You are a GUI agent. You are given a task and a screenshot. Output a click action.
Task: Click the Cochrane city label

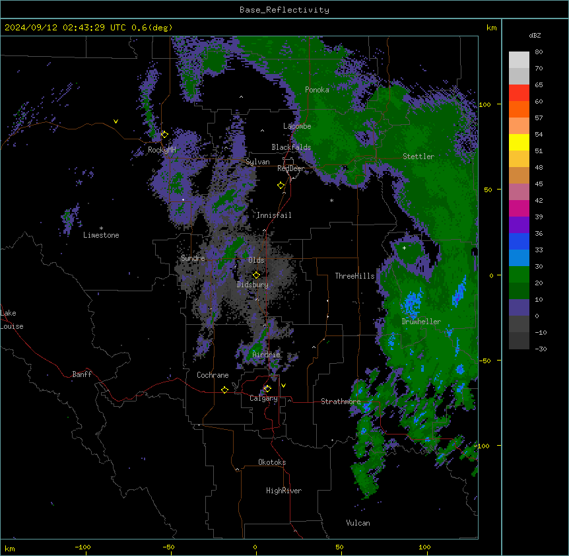click(x=213, y=375)
